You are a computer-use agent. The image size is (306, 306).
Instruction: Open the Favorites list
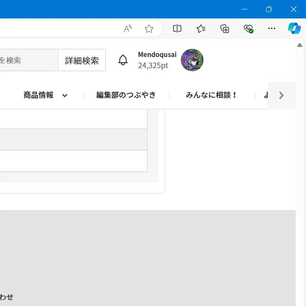201,29
